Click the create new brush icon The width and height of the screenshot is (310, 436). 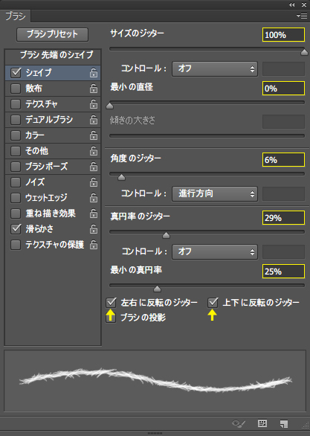pos(284,424)
